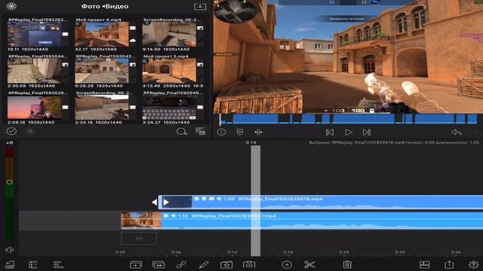
Task: Open the clip editor with the pencil icon
Action: pyautogui.click(x=204, y=264)
